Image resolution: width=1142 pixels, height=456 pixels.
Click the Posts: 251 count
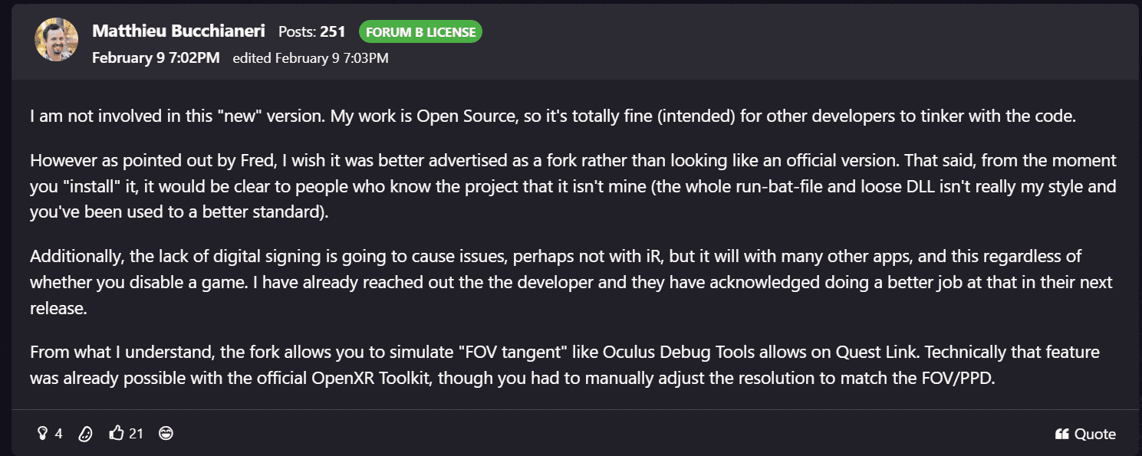pyautogui.click(x=312, y=31)
